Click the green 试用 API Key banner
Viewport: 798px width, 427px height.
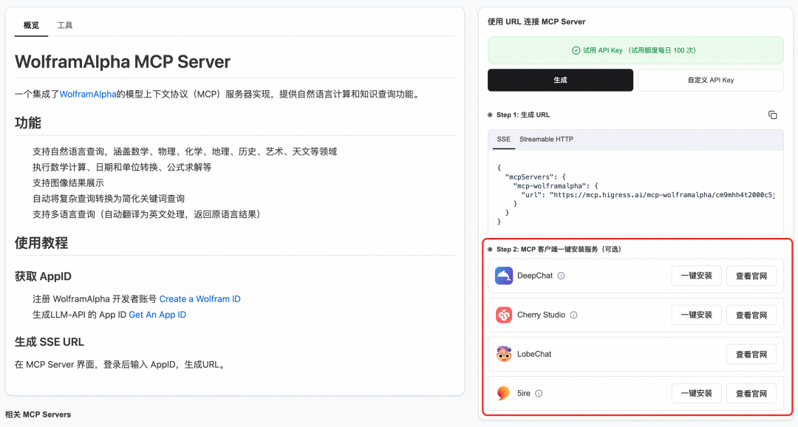(x=635, y=50)
